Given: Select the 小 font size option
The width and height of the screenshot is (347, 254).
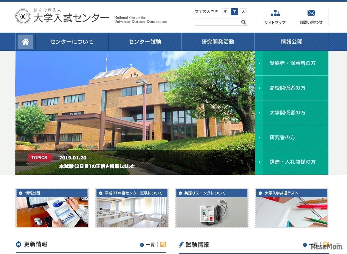Looking at the screenshot, I should click(x=225, y=11).
